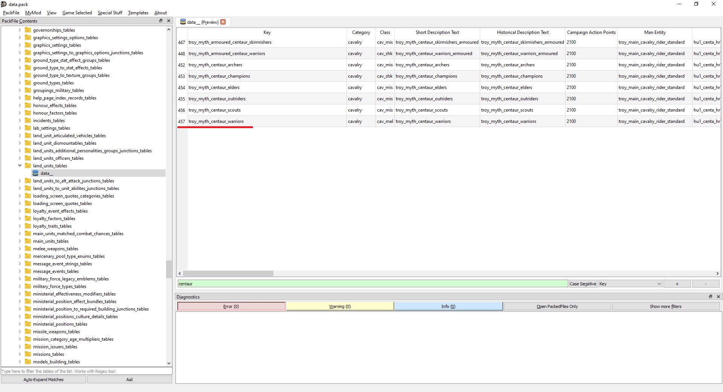Click the Auto-Expand Matches button
The width and height of the screenshot is (723, 392).
click(44, 380)
